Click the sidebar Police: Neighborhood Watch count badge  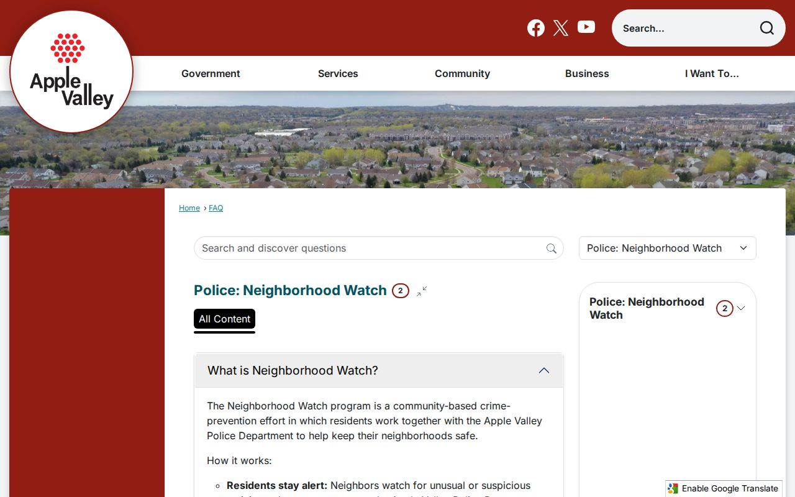pos(725,308)
